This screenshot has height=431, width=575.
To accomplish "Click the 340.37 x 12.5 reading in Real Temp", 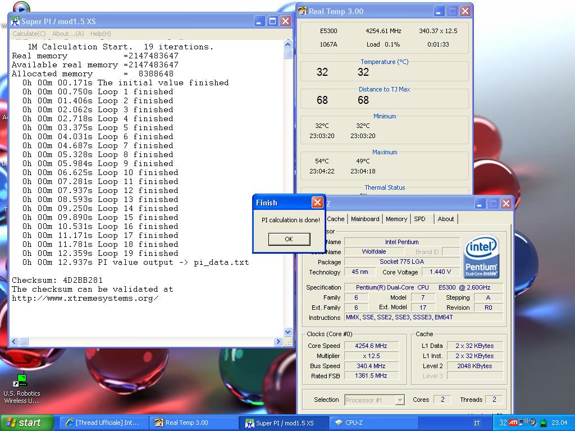I will point(438,31).
